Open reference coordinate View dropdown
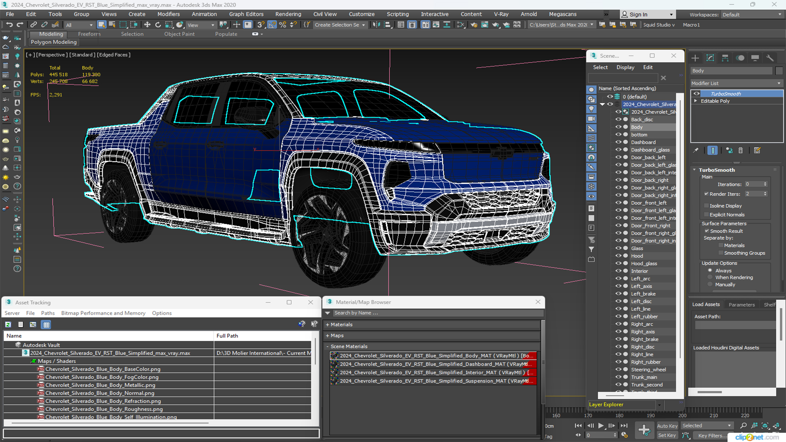Viewport: 786px width, 442px height. click(x=201, y=25)
